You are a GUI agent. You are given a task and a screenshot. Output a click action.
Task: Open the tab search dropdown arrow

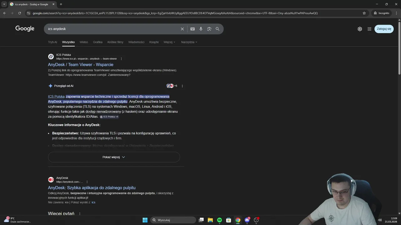(x=4, y=4)
